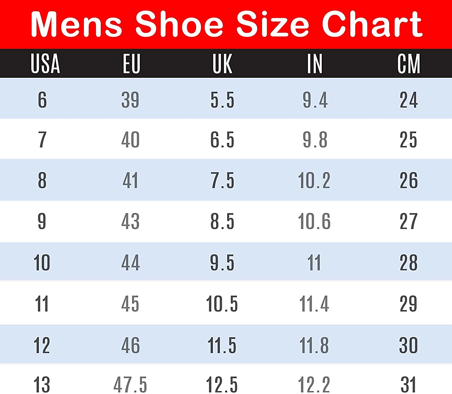Select the EU column header
452x394 pixels.
click(x=132, y=64)
